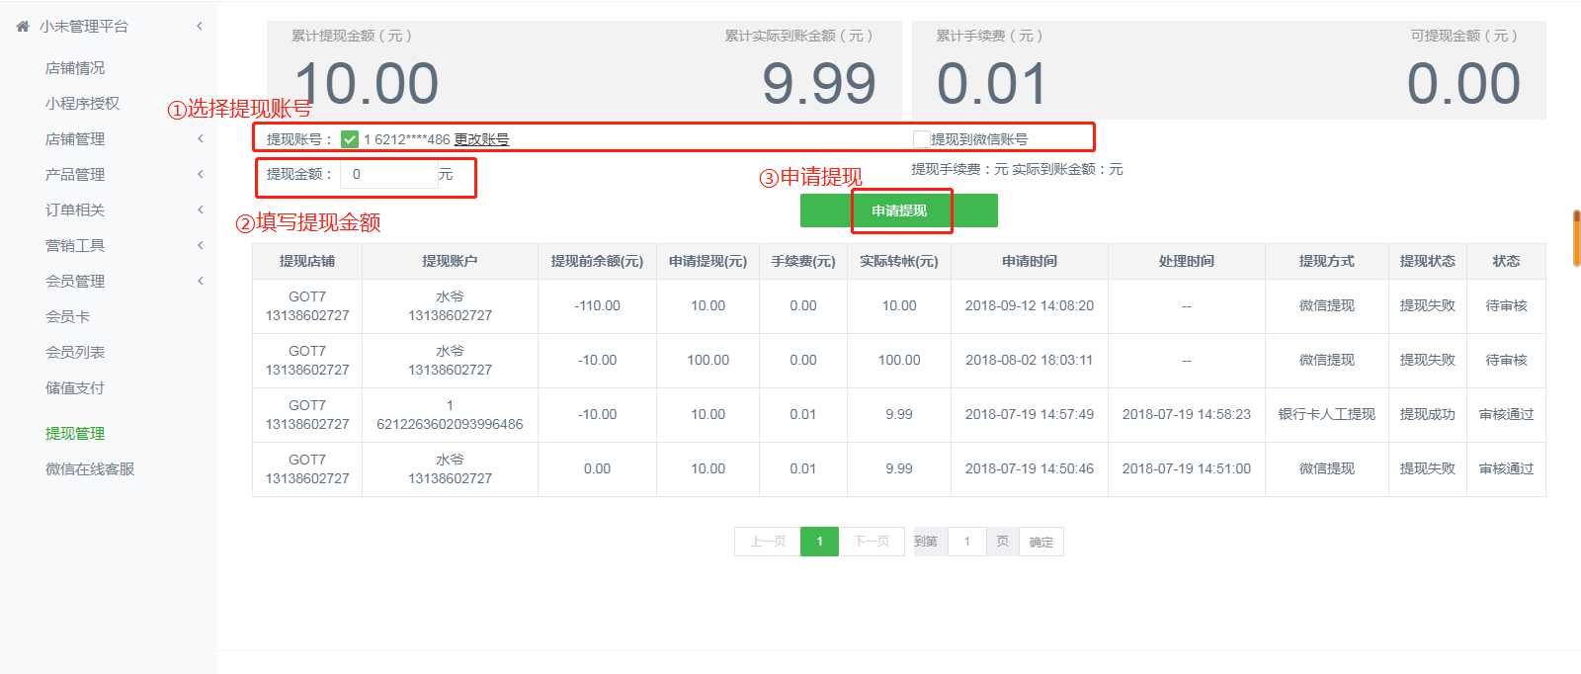Screen dimensions: 1581x674
Task: Select 微信在线客服 in the sidebar
Action: tap(90, 469)
